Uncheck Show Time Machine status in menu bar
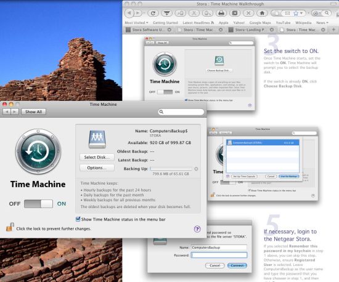The image size is (339, 282). coord(78,219)
